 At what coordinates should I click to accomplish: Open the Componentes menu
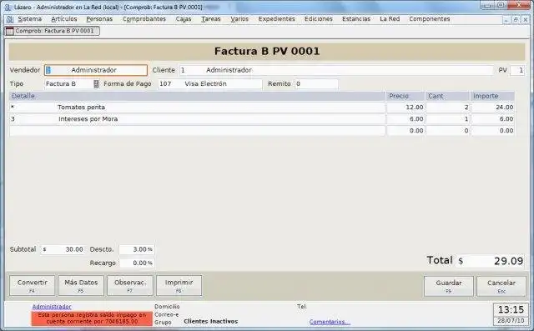coord(430,19)
